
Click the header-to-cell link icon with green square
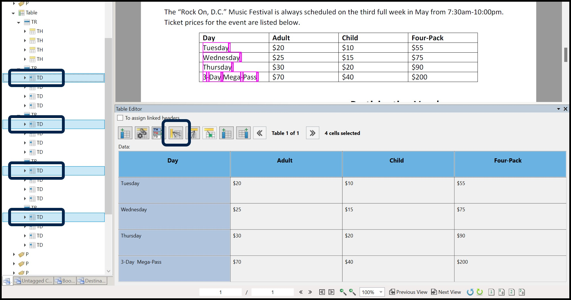click(x=209, y=133)
